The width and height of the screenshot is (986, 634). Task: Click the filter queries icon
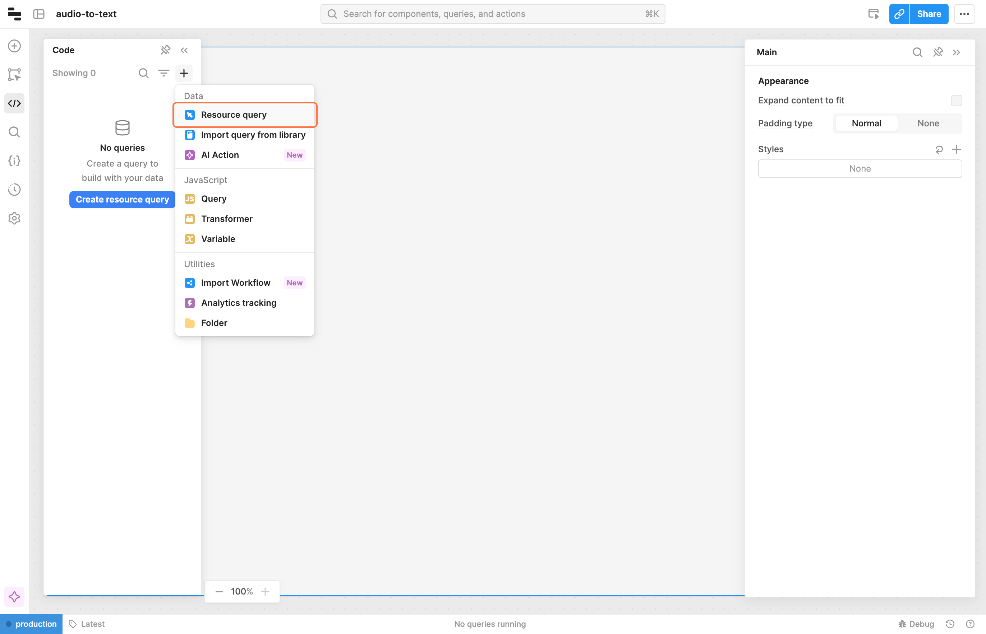point(163,73)
